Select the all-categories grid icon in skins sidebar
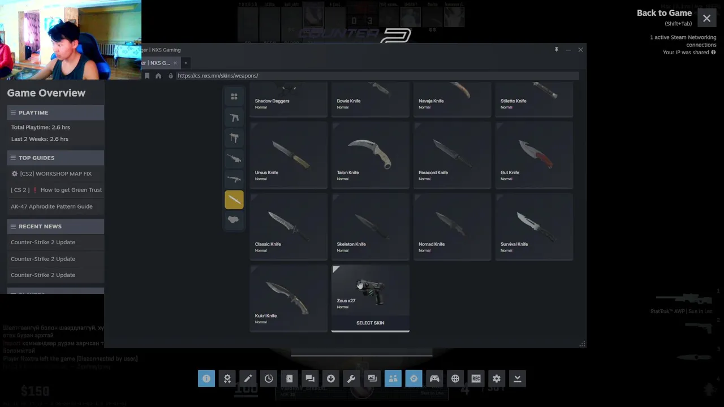This screenshot has height=407, width=724. [x=234, y=97]
